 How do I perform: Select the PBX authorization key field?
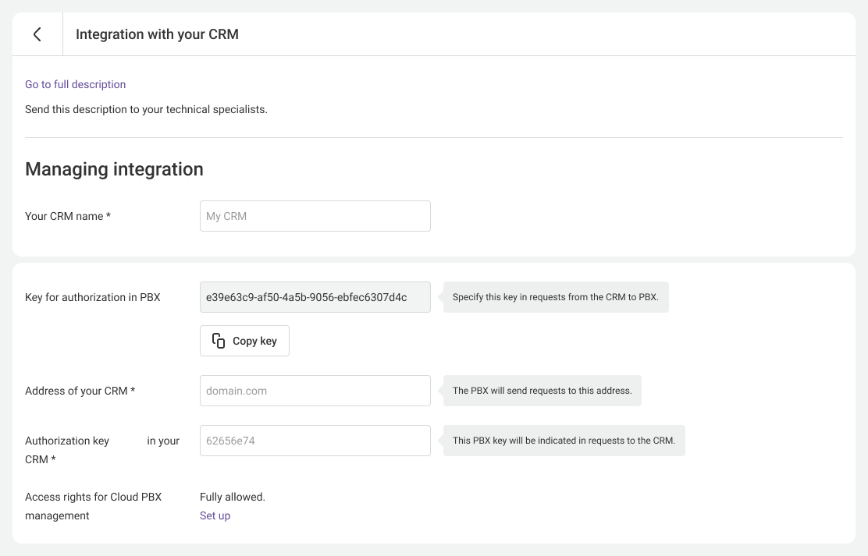click(315, 297)
